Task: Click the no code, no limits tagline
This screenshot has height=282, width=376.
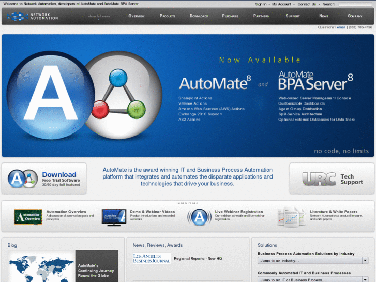Action: click(x=341, y=151)
